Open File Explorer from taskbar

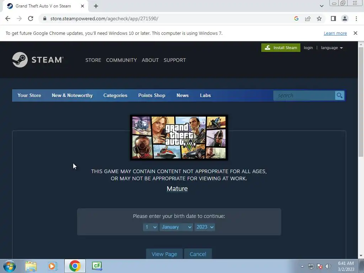pos(31,266)
